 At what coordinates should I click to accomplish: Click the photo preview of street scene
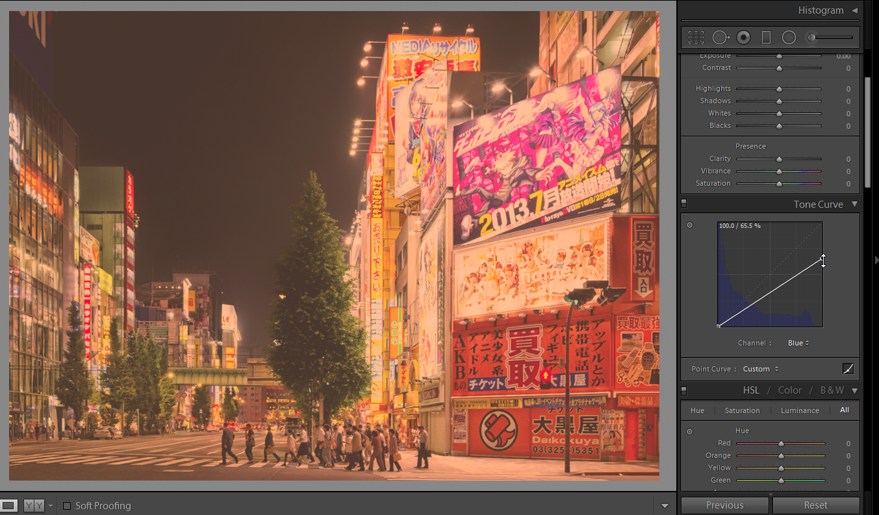click(334, 245)
